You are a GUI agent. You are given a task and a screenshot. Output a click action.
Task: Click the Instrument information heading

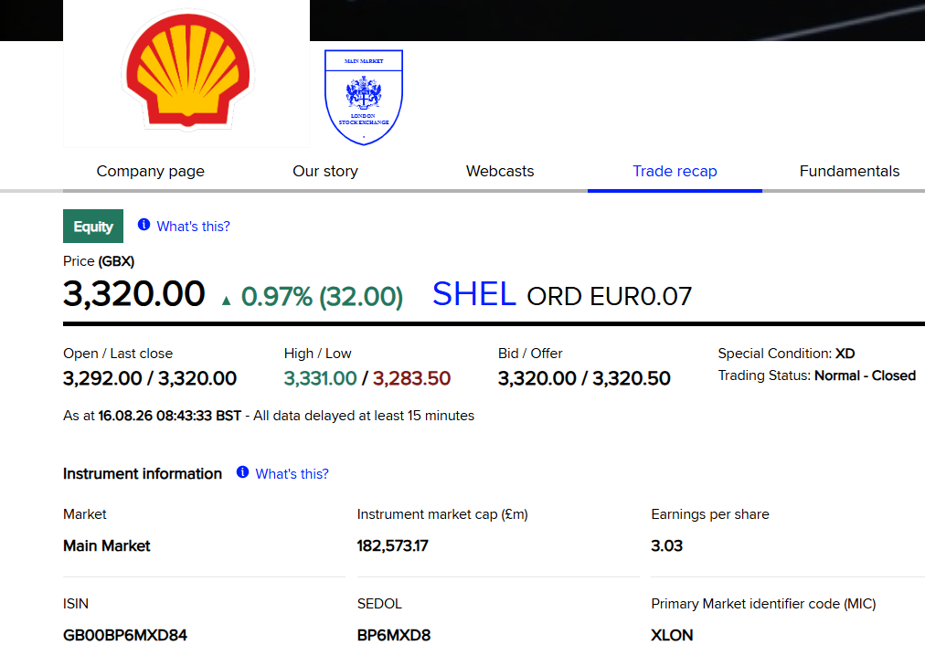point(143,474)
